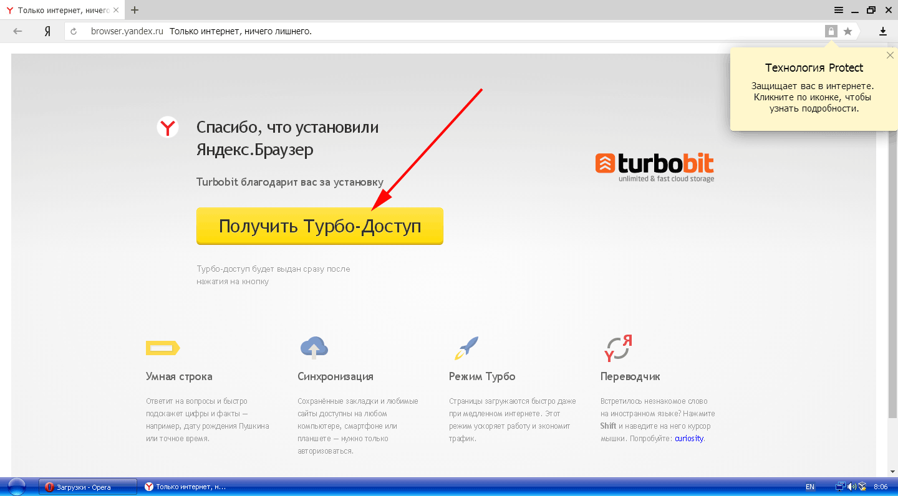The width and height of the screenshot is (898, 496).
Task: Open the Windows Start orb
Action: click(x=17, y=487)
